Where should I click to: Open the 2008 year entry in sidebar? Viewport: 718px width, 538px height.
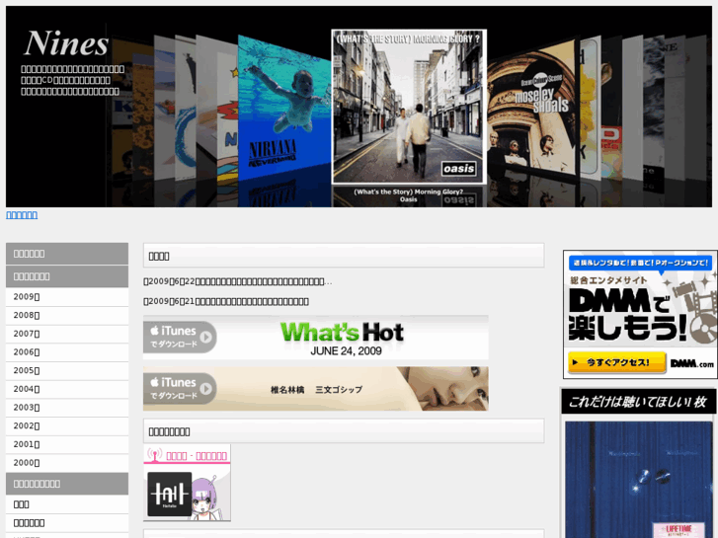click(x=67, y=316)
